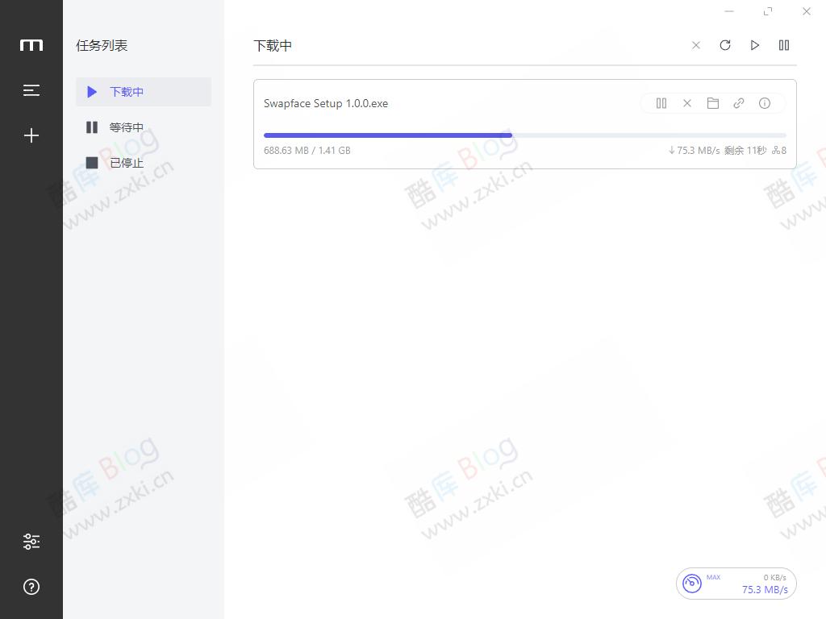Click the Motrix logo icon
The height and width of the screenshot is (619, 826).
[31, 45]
